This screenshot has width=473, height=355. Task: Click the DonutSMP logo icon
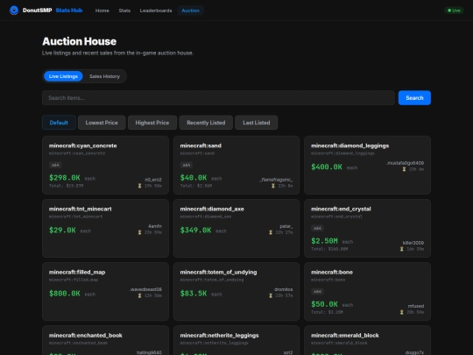coord(14,11)
